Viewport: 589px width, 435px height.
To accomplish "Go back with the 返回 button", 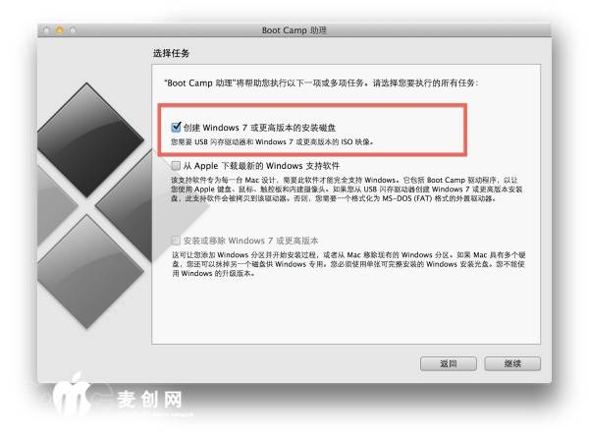I will [449, 363].
